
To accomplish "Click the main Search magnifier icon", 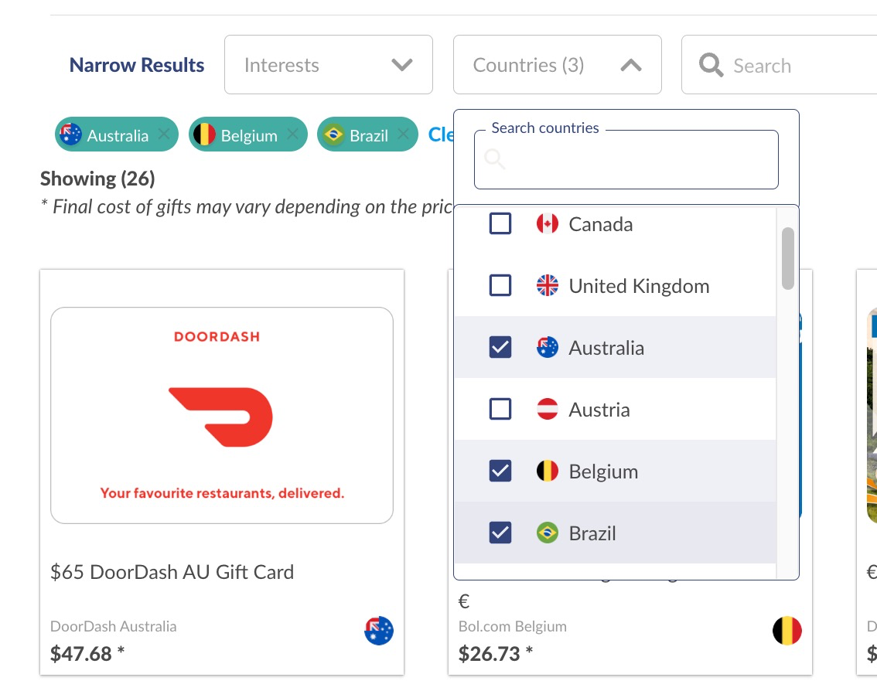I will coord(711,66).
